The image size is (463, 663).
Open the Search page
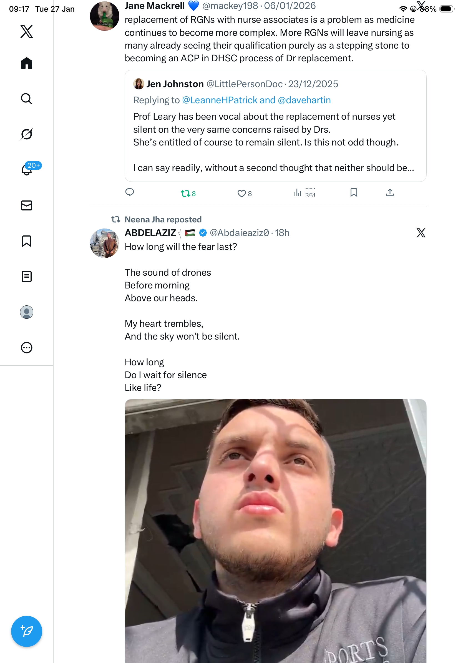point(27,99)
